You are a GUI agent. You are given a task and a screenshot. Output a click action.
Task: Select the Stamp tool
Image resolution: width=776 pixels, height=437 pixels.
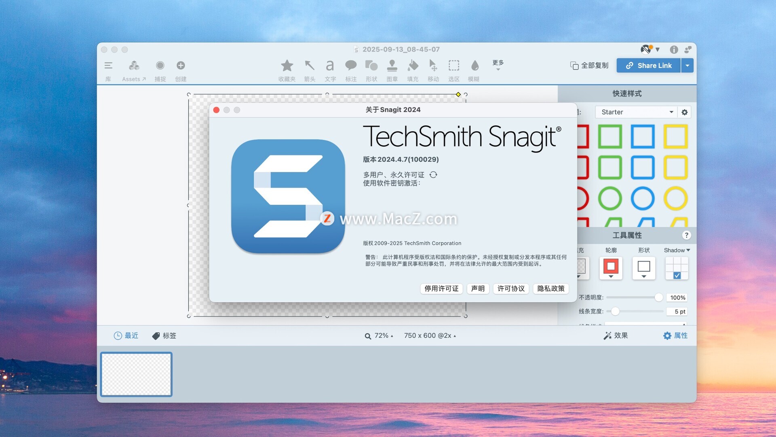(392, 66)
